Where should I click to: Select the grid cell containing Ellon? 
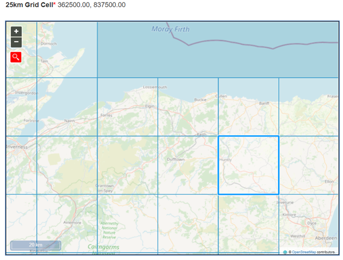pyautogui.click(x=309, y=165)
